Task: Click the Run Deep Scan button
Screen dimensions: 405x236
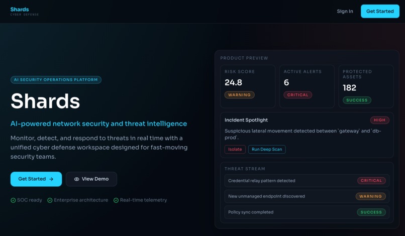Action: point(267,149)
